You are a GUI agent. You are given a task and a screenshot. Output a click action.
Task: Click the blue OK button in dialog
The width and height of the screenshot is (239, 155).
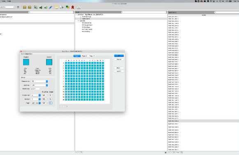click(119, 56)
